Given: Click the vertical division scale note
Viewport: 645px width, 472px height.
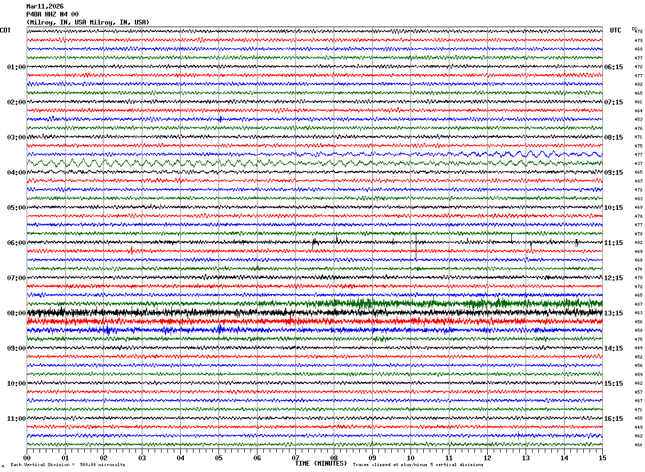Looking at the screenshot, I should [x=68, y=465].
